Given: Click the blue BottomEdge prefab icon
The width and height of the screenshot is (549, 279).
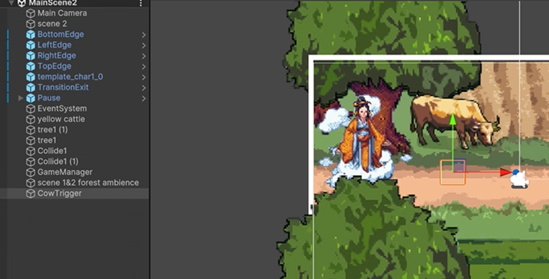Looking at the screenshot, I should [30, 35].
